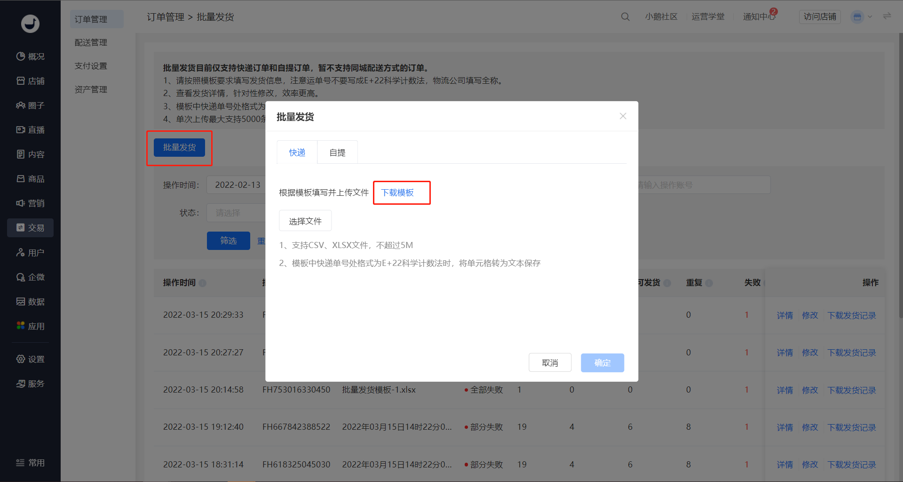The height and width of the screenshot is (482, 903).
Task: Switch to 自提 tab in dialog
Action: pos(337,153)
